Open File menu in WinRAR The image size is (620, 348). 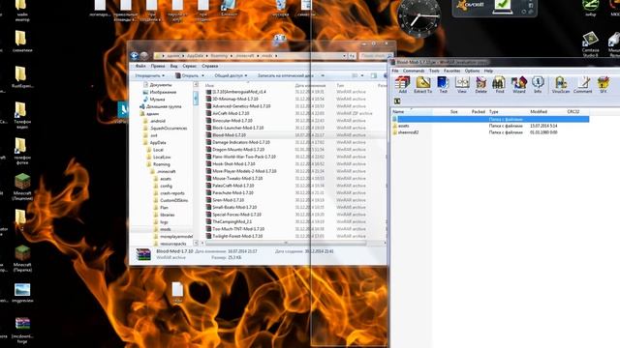click(x=395, y=71)
